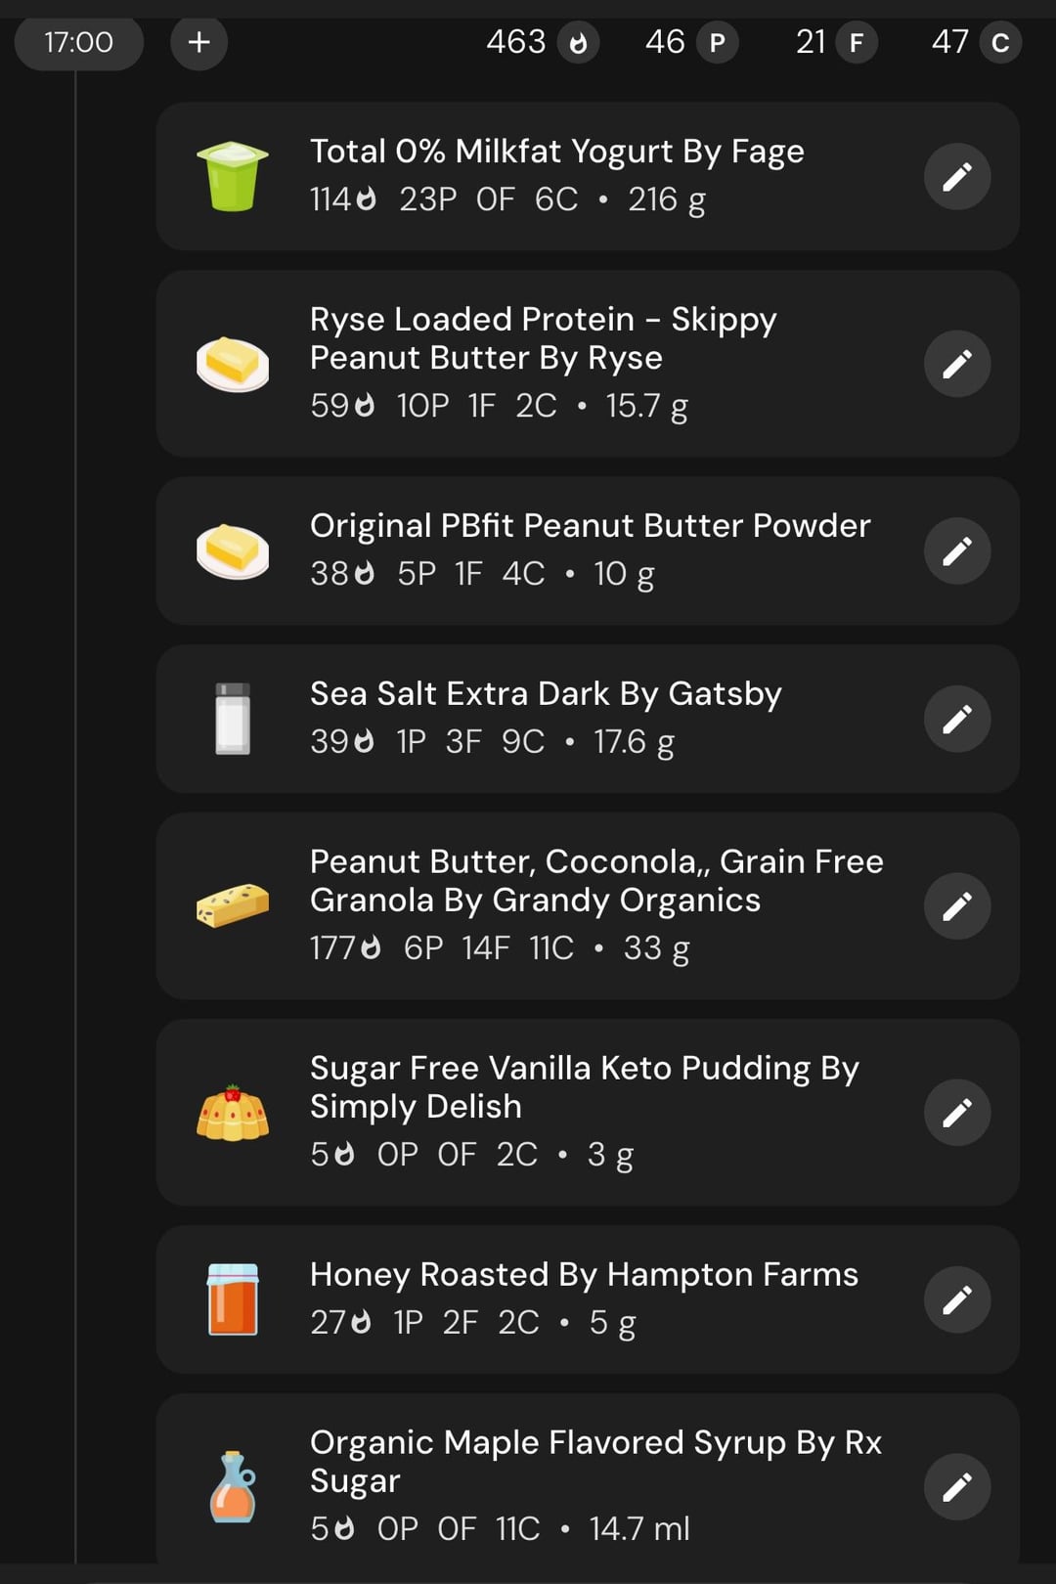
Task: Select the Honey Roasted By Hampton Farms title
Action: point(584,1275)
